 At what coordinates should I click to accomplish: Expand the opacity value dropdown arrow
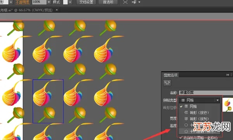(49, 2)
